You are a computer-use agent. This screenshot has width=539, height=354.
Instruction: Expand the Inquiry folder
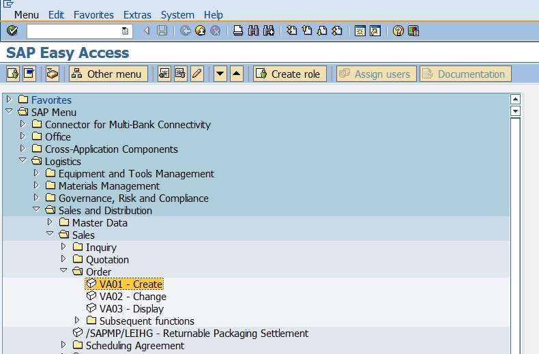[63, 246]
